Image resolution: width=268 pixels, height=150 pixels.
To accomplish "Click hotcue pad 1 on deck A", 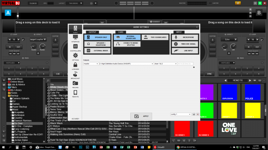I will 9,68.
